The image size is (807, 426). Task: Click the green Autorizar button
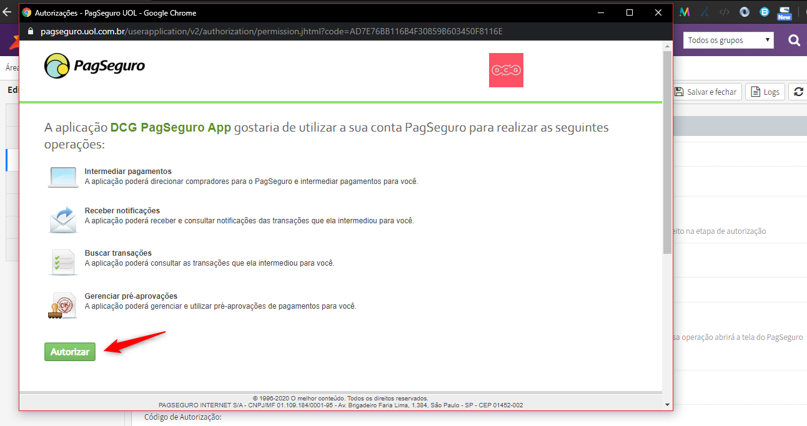tap(70, 352)
